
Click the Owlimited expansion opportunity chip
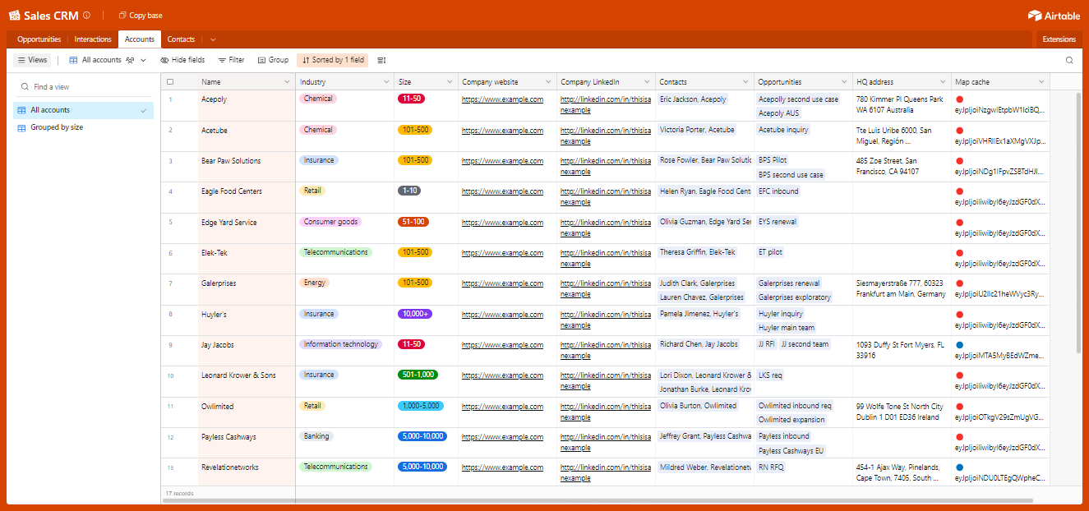[x=791, y=420]
